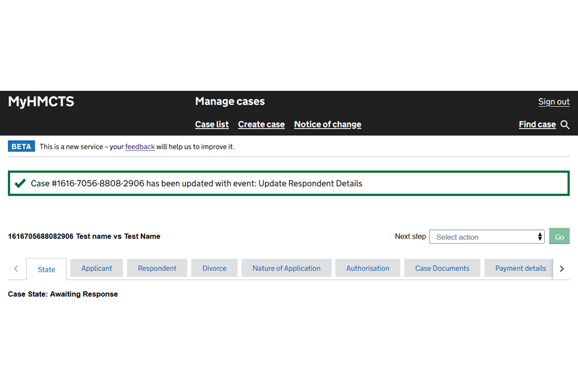View the Nature of Application tab
578x385 pixels.
286,268
